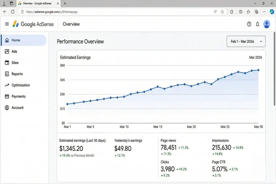Go to Ads in the sidebar
The height and width of the screenshot is (184, 276).
pos(14,51)
